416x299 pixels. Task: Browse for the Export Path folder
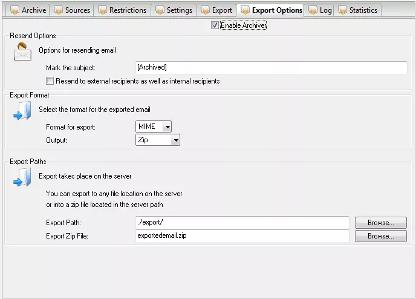380,223
